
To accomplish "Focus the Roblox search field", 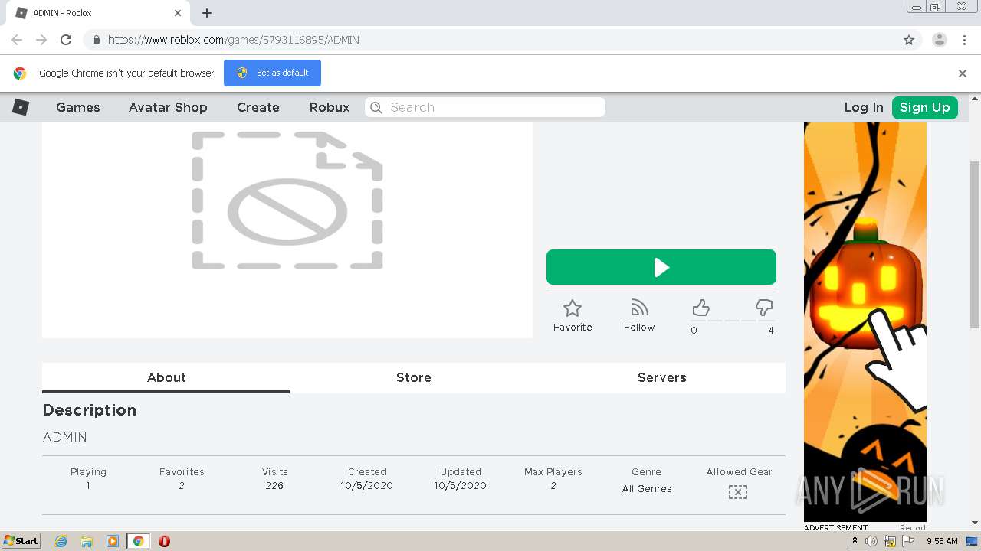I will point(485,107).
